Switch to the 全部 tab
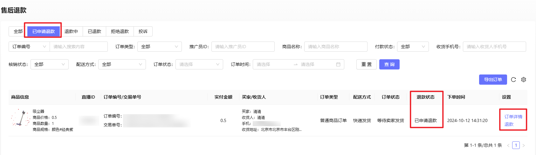 click(x=18, y=31)
